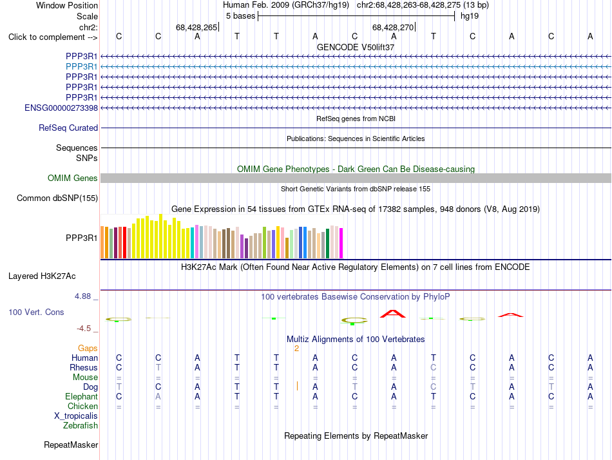The height and width of the screenshot is (460, 612).
Task: Click 'Multiz Alignments of 100 Vertebrates' title
Action: (356, 340)
